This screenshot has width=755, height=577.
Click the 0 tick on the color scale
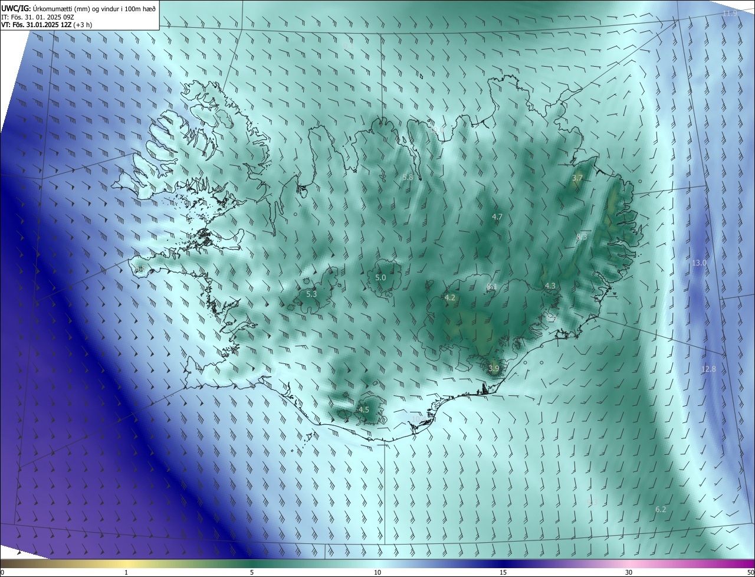pyautogui.click(x=2, y=572)
